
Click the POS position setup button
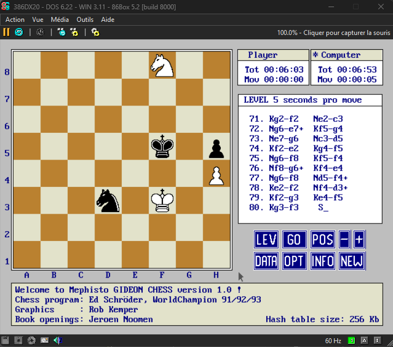pos(322,239)
